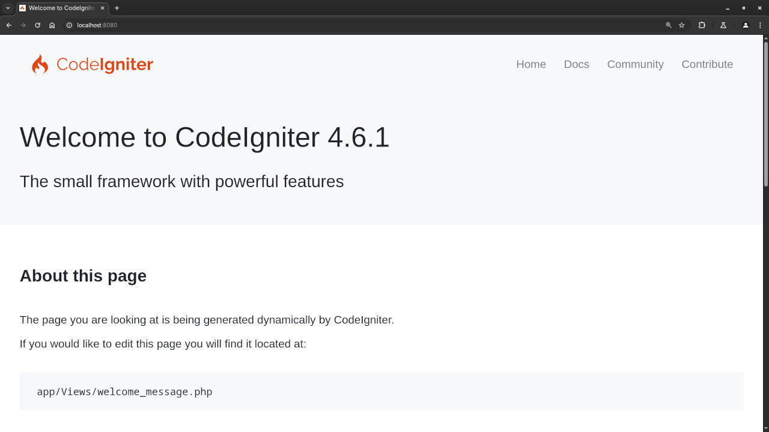The height and width of the screenshot is (432, 769).
Task: Minimize the browser window
Action: (728, 8)
